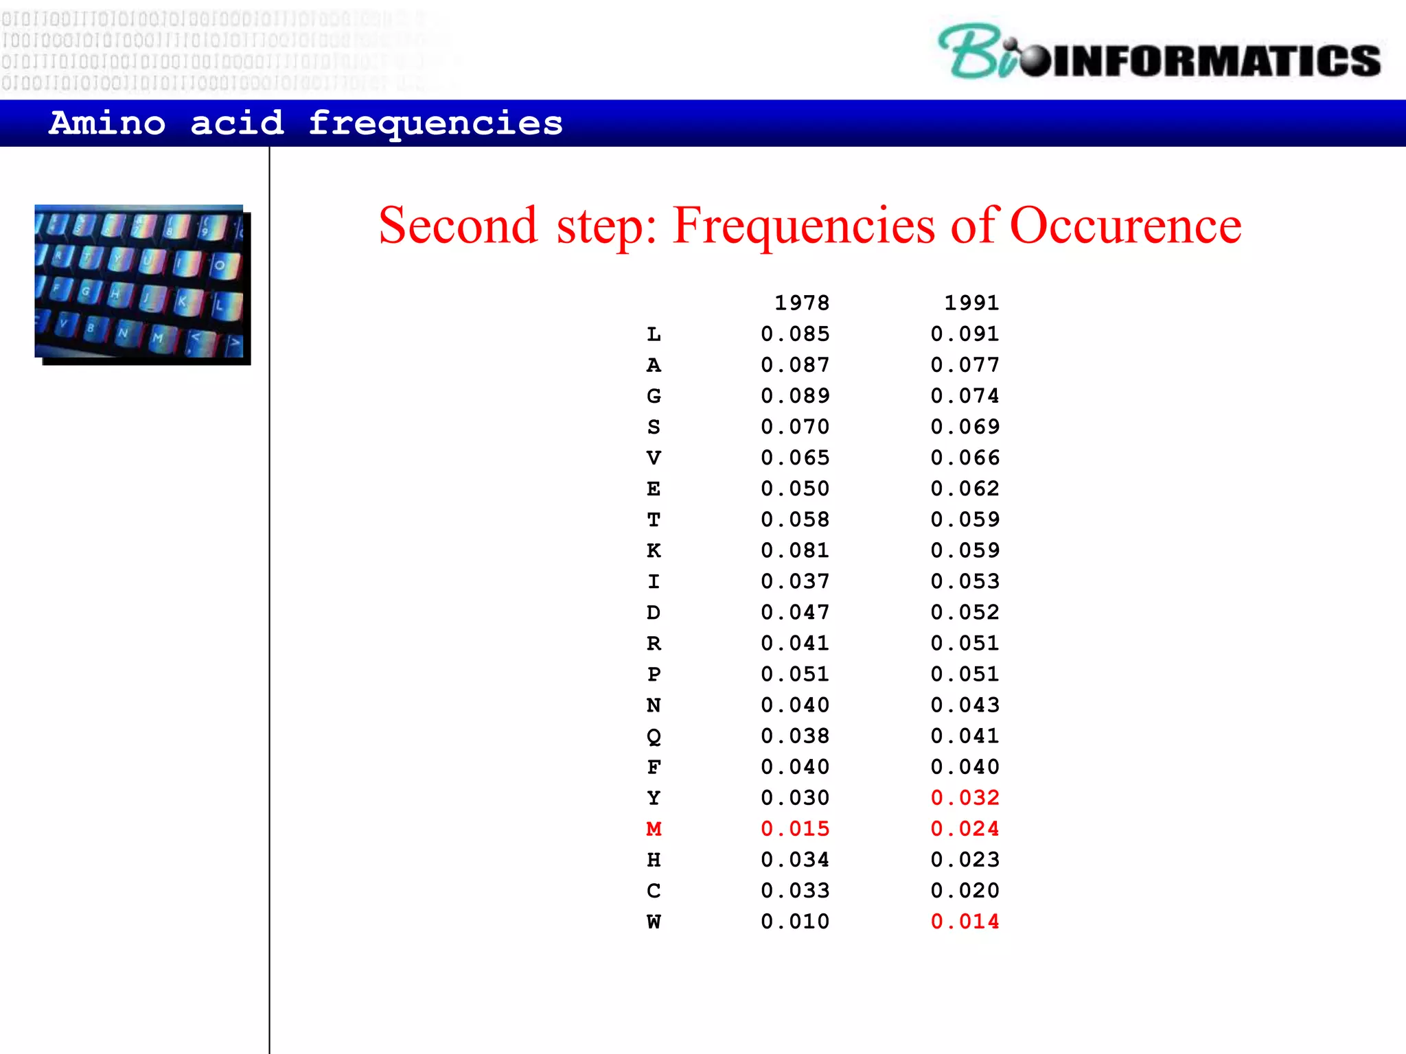Select the 'Amino acid frequencies' header title
1406x1054 pixels.
pyautogui.click(x=306, y=124)
